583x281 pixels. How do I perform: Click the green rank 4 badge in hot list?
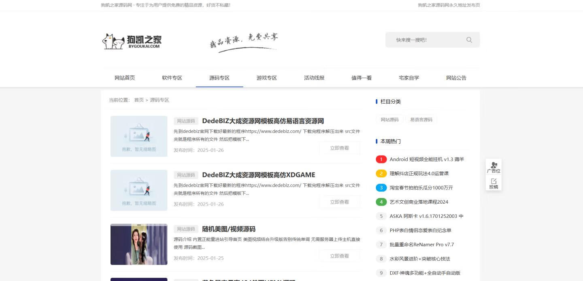point(381,202)
